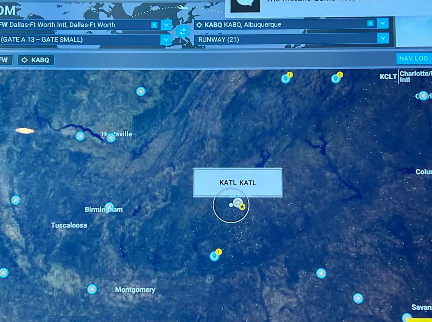Click the orange aircraft icon on the map
Screen dimensions: 432x322
24,130
